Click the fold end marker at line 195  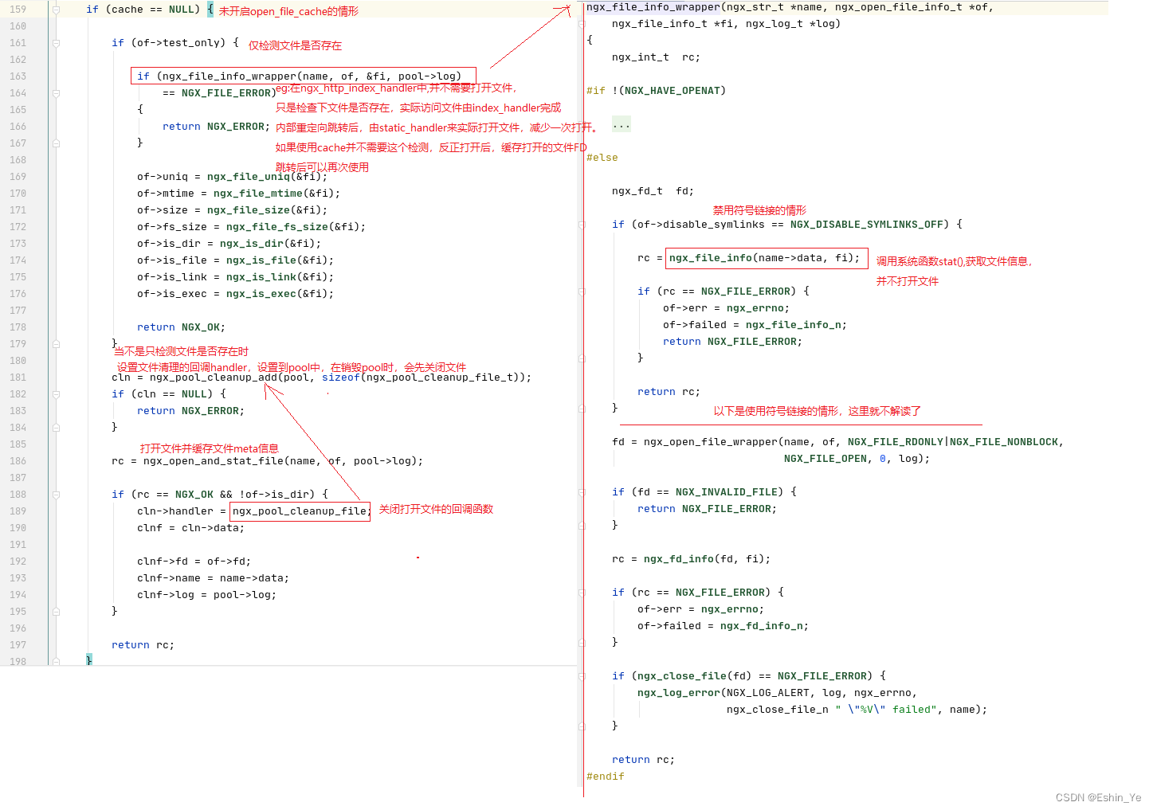click(x=56, y=612)
